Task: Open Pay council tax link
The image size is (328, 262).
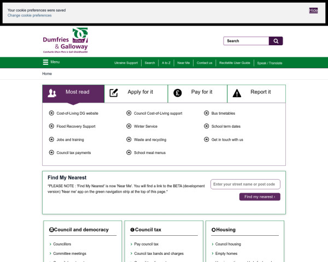Action: (x=146, y=244)
